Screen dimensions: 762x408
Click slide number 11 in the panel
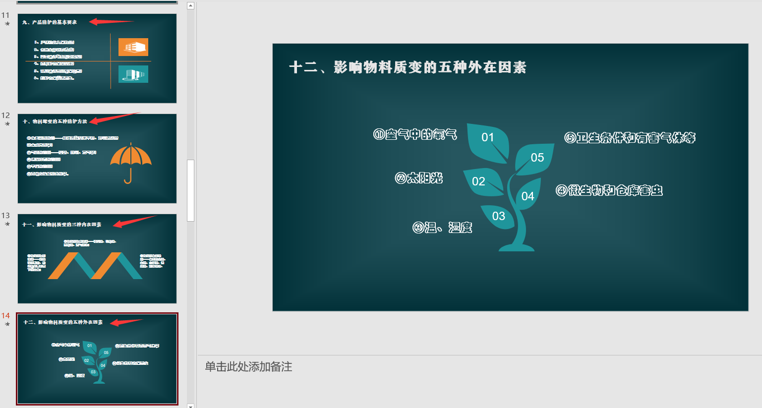click(5, 15)
